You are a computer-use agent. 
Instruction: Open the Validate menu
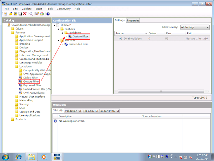point(26,9)
